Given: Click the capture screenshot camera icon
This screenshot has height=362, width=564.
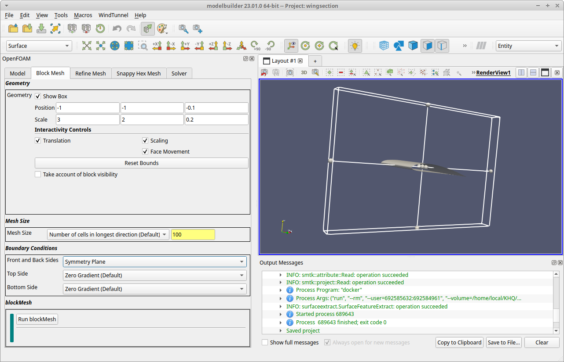Looking at the screenshot, I should [x=289, y=72].
